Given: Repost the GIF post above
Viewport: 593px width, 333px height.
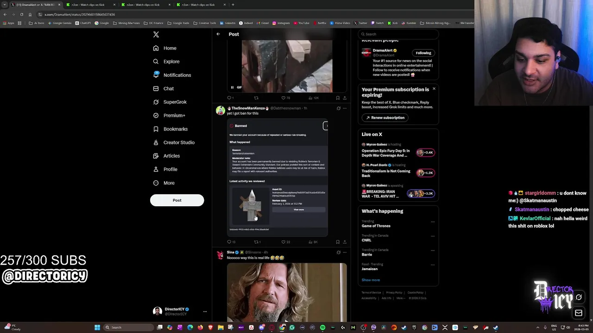Looking at the screenshot, I should 256,98.
